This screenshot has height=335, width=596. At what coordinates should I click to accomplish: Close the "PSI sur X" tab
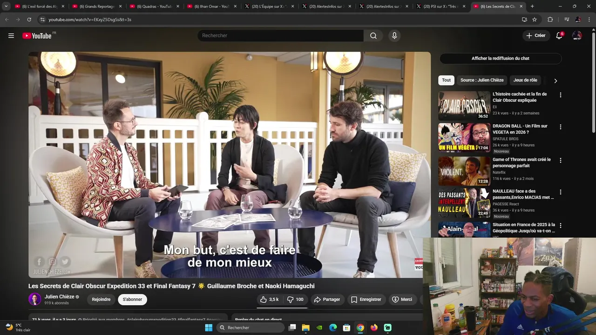pos(464,7)
